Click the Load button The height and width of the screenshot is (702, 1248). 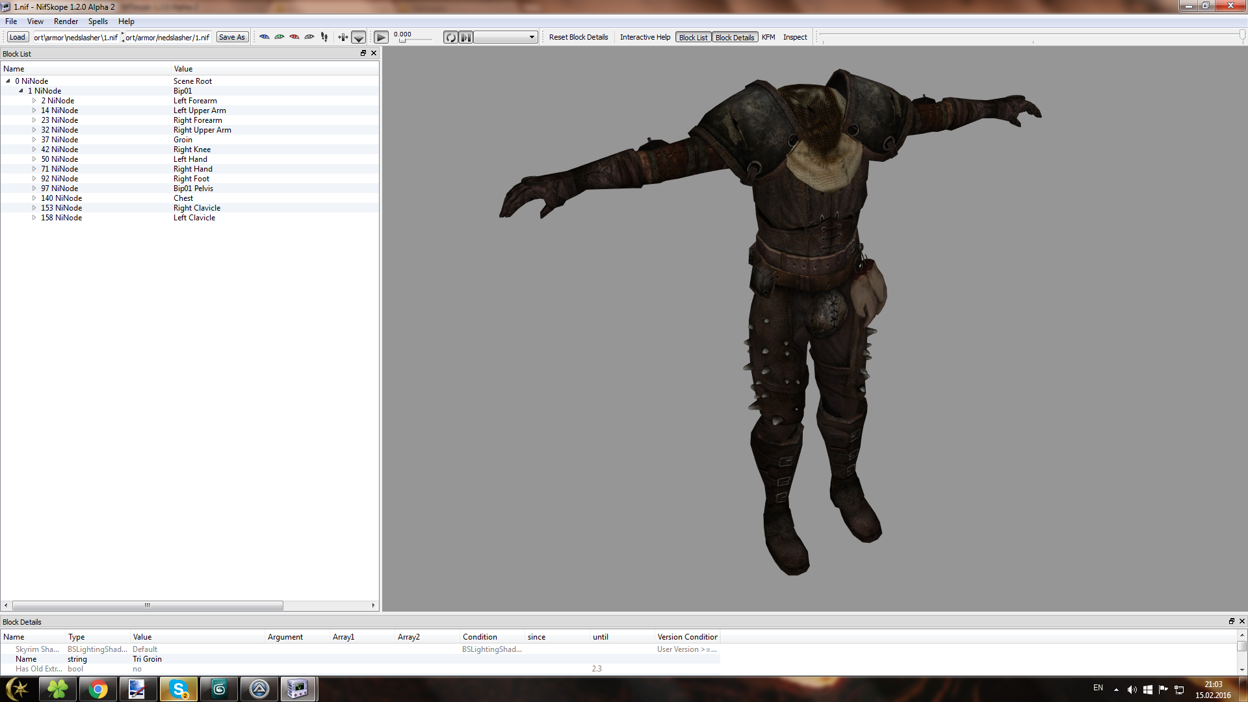pos(18,37)
